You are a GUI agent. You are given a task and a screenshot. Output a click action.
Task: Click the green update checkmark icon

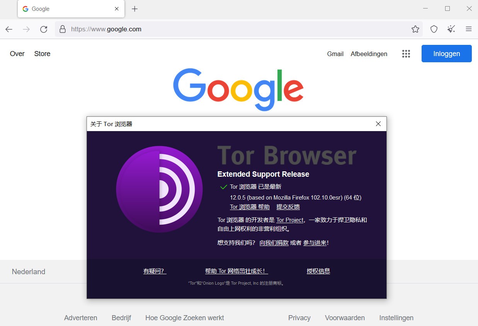(x=223, y=187)
